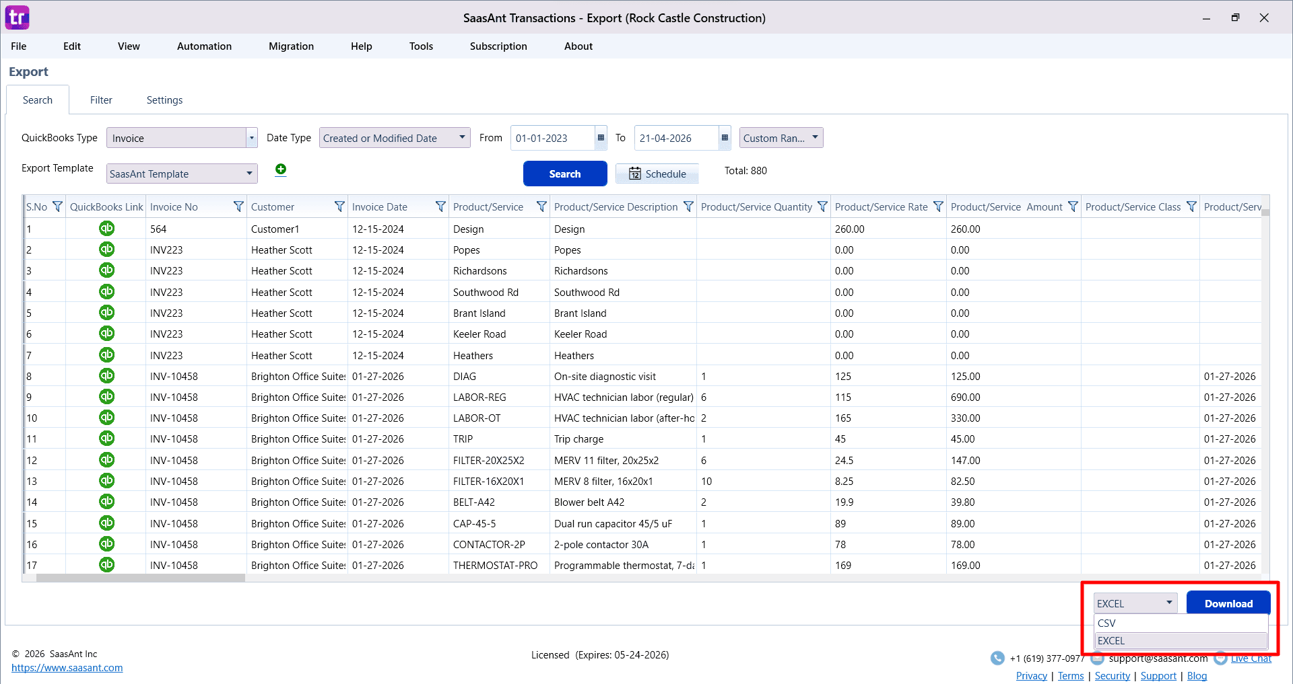Click the SaasAnt 'tr' app logo

[x=18, y=17]
